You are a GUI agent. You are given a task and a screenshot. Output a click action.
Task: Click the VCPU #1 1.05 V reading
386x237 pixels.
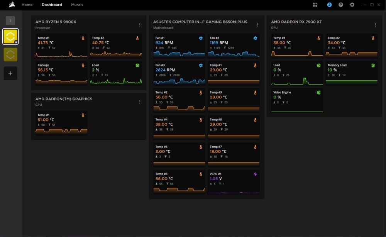pyautogui.click(x=216, y=179)
